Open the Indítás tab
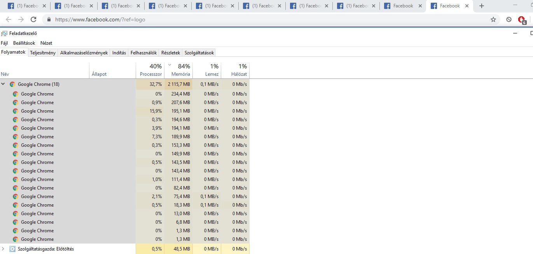533x254 pixels. pyautogui.click(x=119, y=53)
